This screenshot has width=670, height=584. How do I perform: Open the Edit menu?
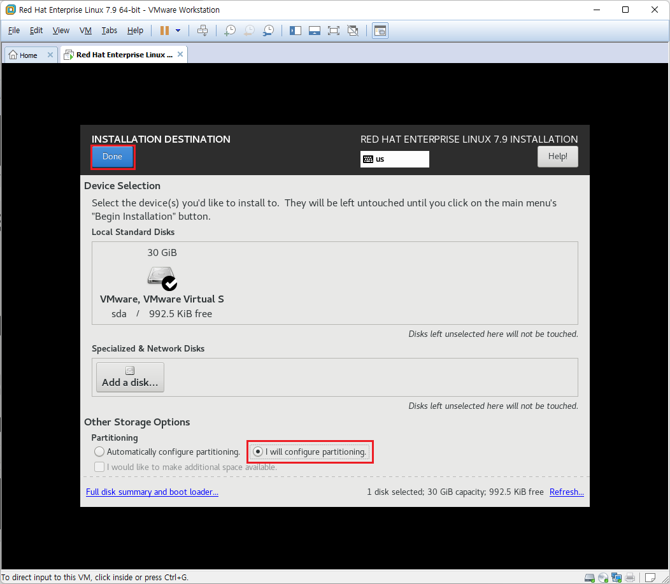[x=36, y=31]
